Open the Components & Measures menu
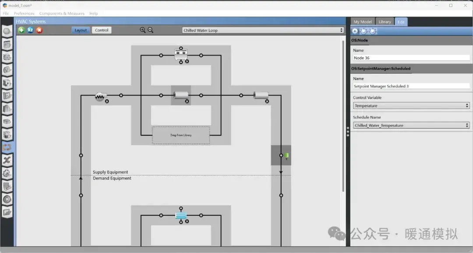The image size is (473, 253). pyautogui.click(x=61, y=13)
